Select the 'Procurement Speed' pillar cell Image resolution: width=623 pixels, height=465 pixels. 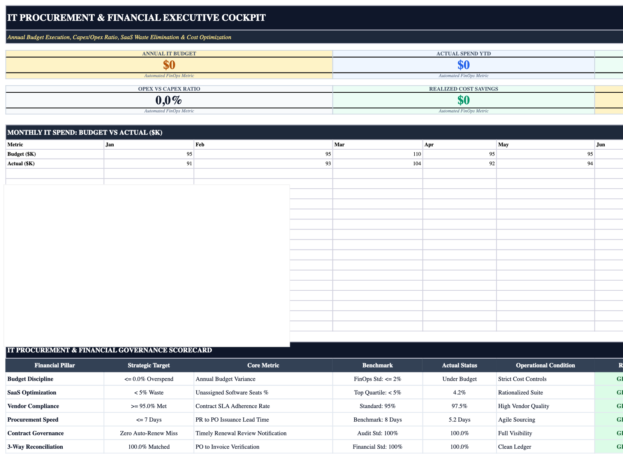(x=55, y=420)
